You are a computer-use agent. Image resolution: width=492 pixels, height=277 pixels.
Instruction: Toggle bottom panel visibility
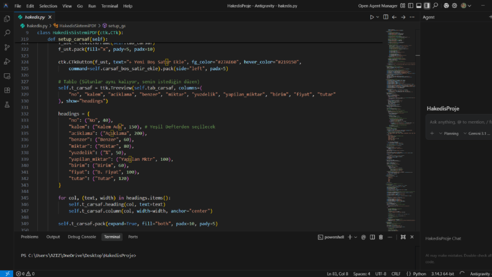click(x=419, y=6)
